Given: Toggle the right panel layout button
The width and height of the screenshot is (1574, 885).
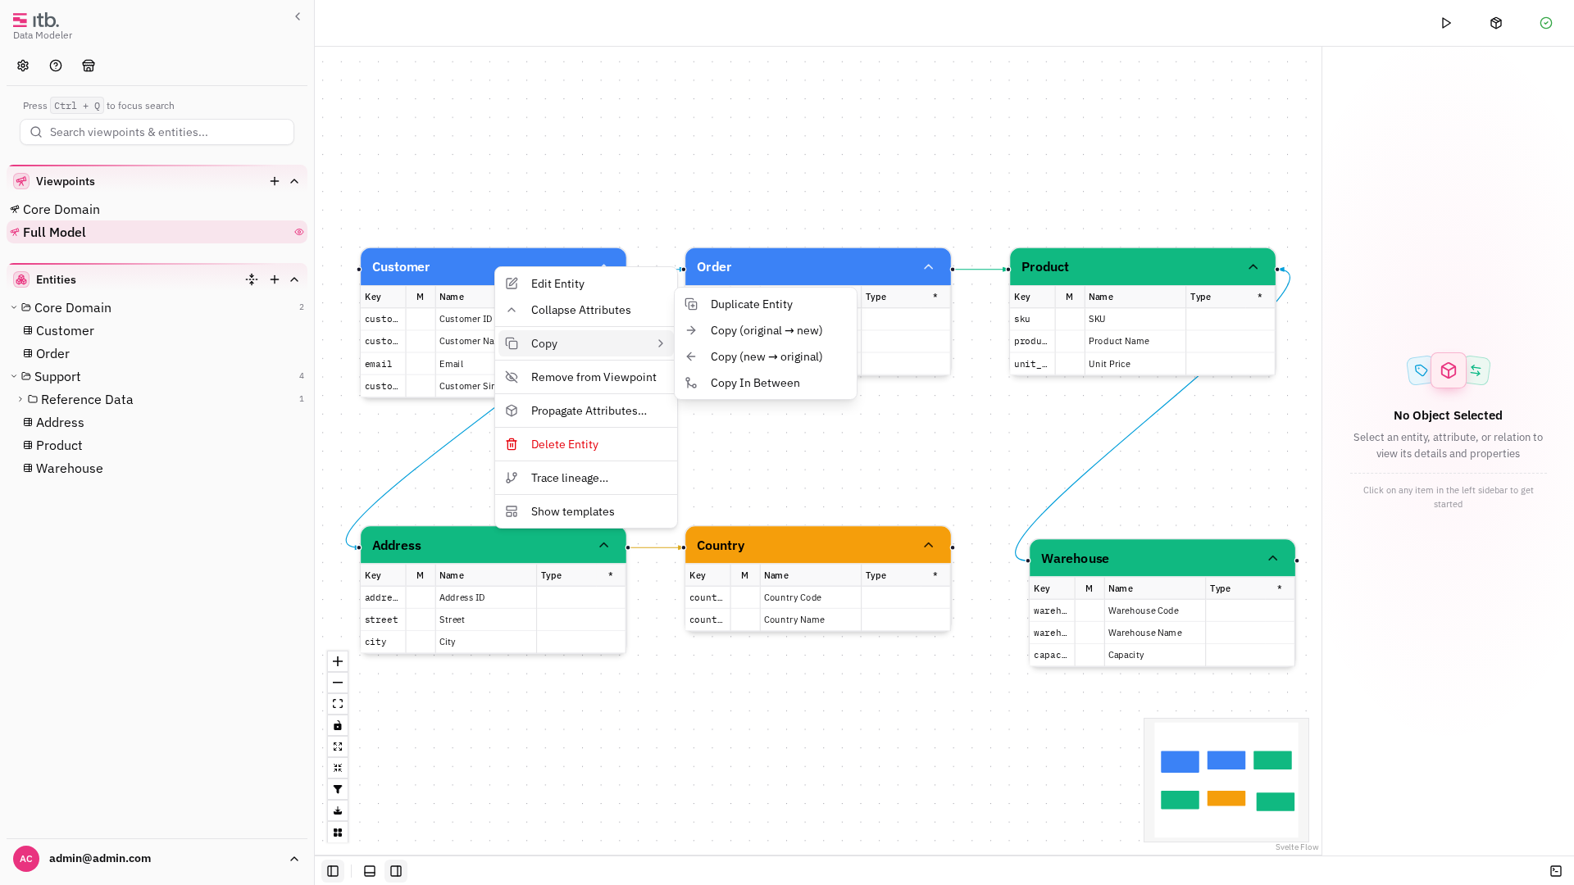Looking at the screenshot, I should point(396,871).
